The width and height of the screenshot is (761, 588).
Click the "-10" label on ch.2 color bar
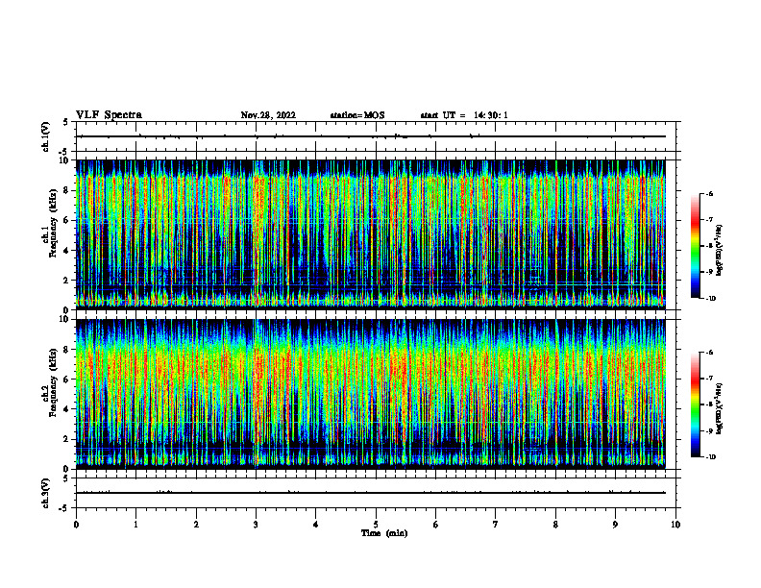tap(710, 457)
